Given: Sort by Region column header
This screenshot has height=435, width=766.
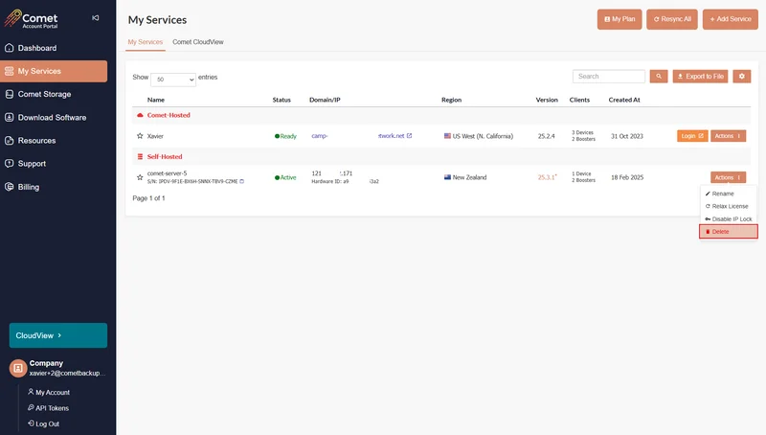Looking at the screenshot, I should tap(451, 100).
